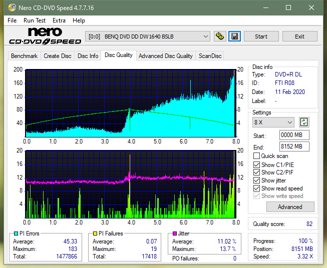Click the Start button
Screen dimensions: 327x268
[261, 36]
